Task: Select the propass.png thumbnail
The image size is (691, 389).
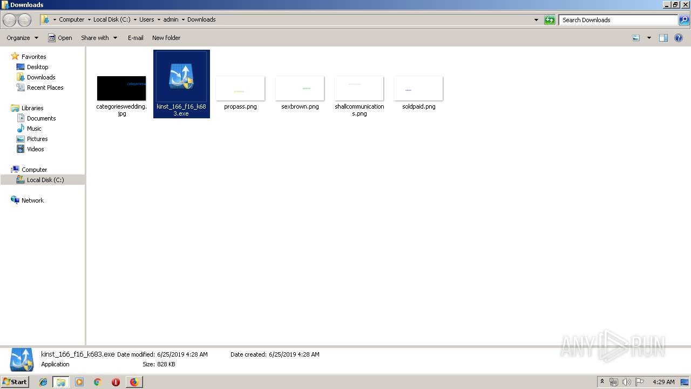Action: click(x=240, y=88)
